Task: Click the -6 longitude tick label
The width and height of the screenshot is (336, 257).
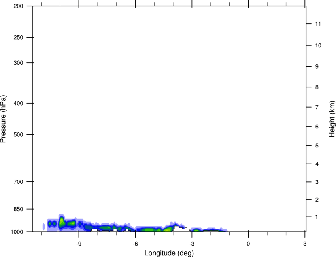Action: [135, 244]
